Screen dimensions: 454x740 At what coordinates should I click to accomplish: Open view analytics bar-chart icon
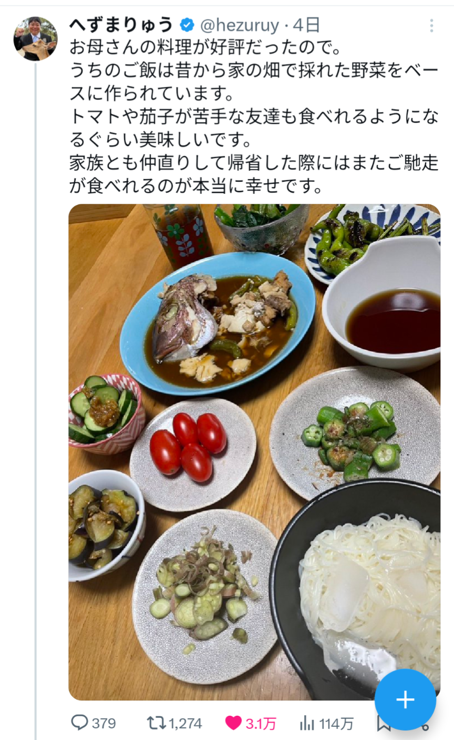coord(307,723)
